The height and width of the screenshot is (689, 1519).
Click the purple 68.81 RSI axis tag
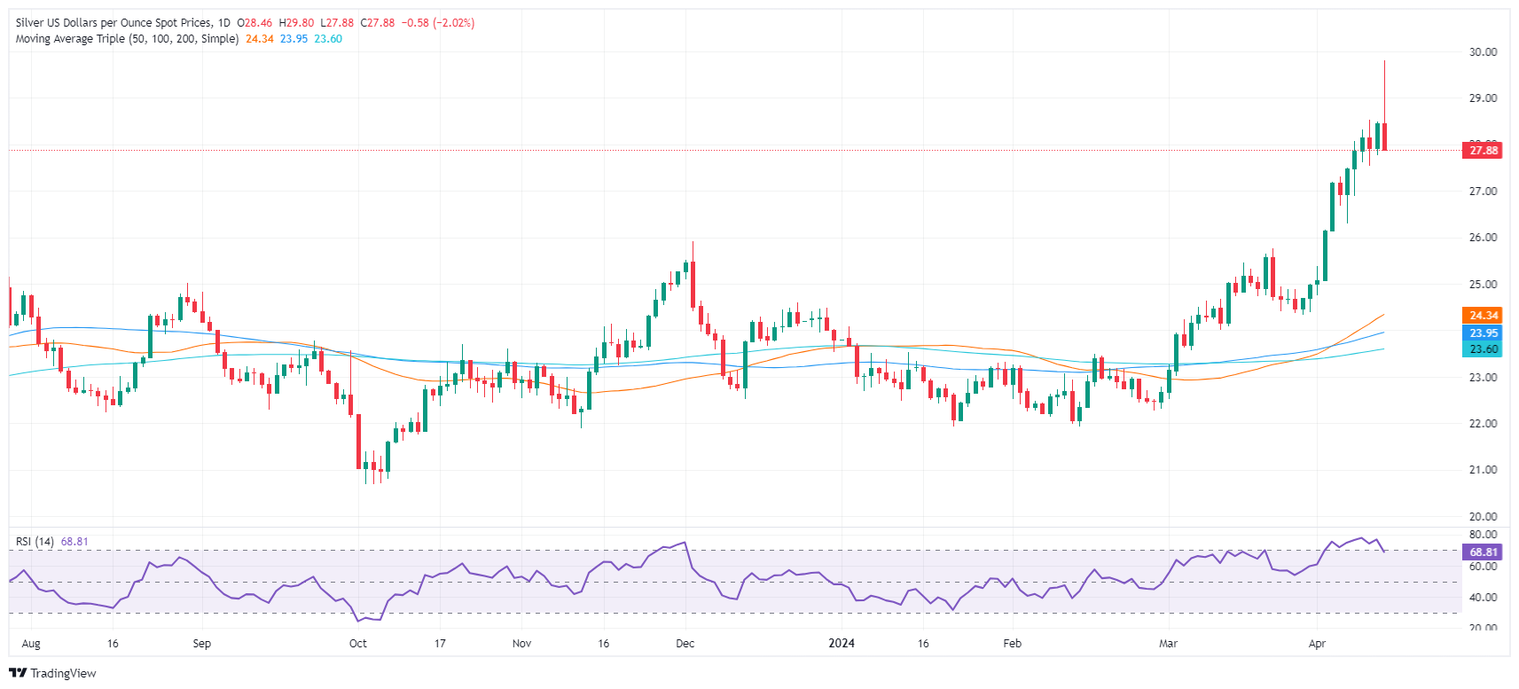(1484, 552)
